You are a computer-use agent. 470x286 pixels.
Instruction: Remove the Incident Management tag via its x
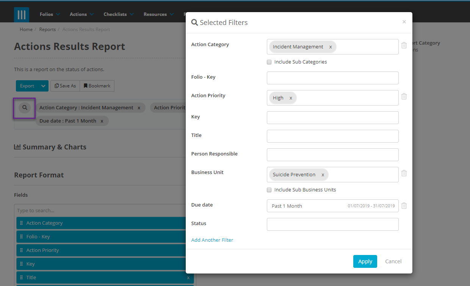(x=330, y=47)
